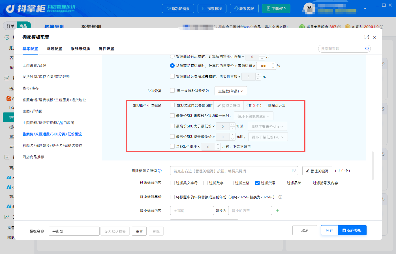Viewport: 396px width, 254px height.
Task: Open account dropdown arrow in title bar
Action: [365, 8]
